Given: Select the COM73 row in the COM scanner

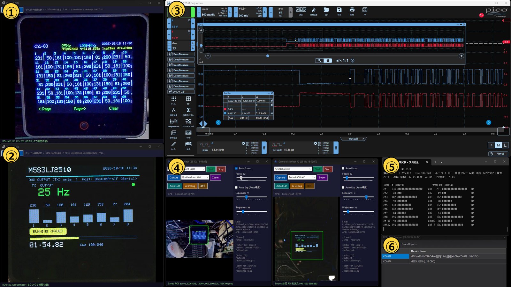Looking at the screenshot, I should coord(444,256).
